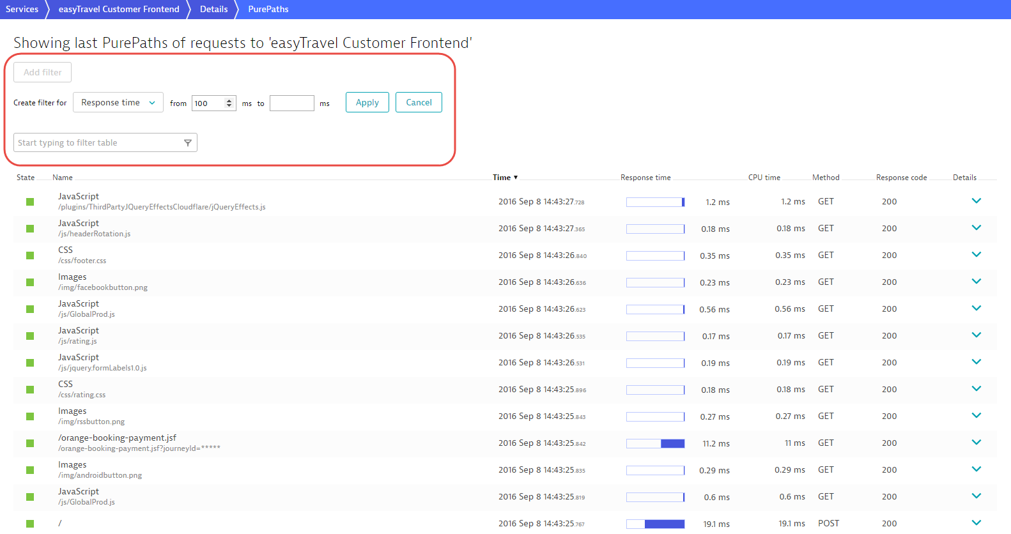Click the 11.2 ms response time value
Image resolution: width=1011 pixels, height=534 pixels.
click(x=716, y=443)
